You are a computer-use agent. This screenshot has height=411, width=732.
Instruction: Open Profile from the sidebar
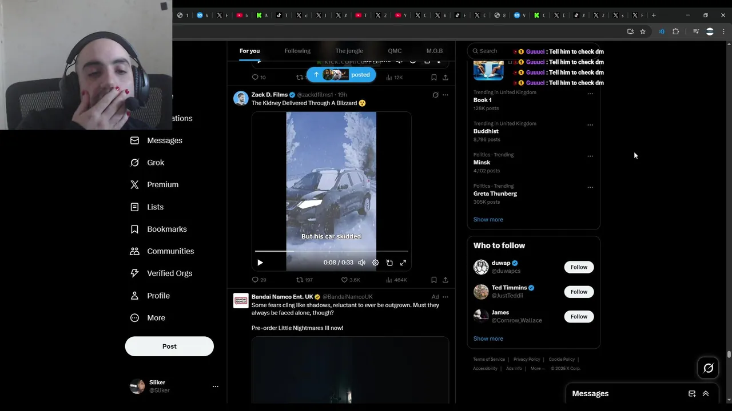pos(150,296)
